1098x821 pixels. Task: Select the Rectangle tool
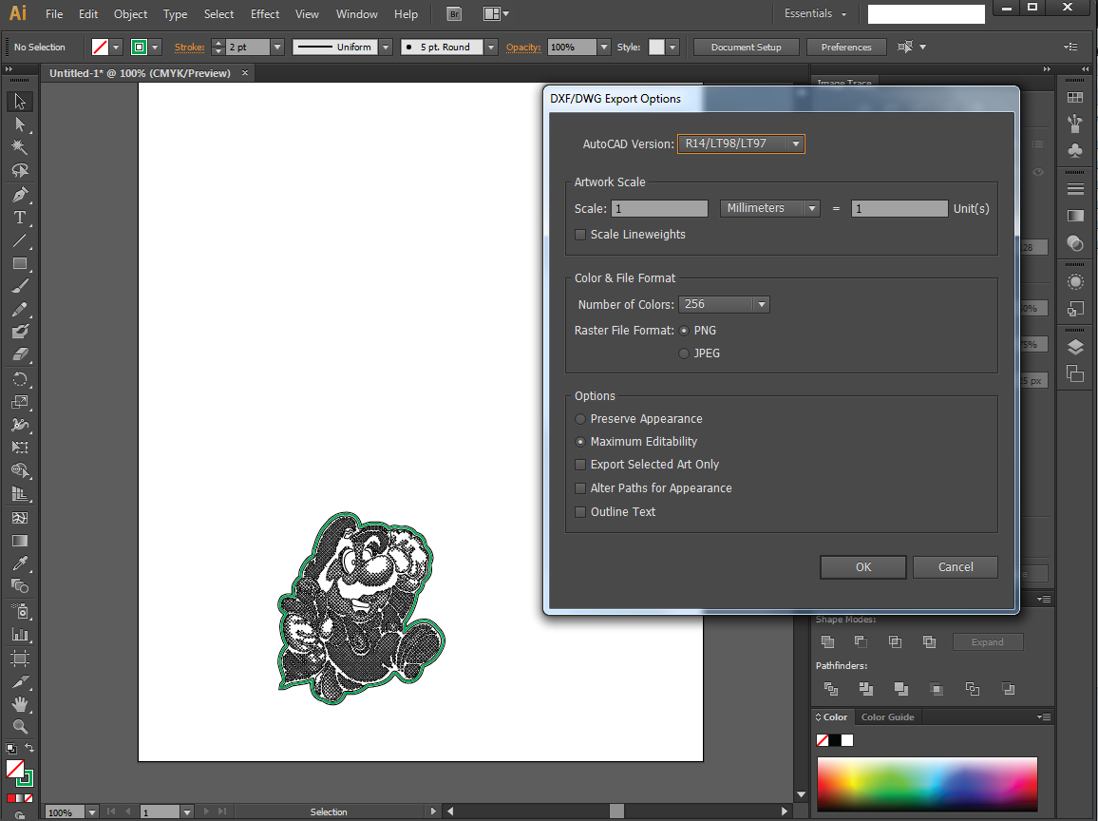20,263
